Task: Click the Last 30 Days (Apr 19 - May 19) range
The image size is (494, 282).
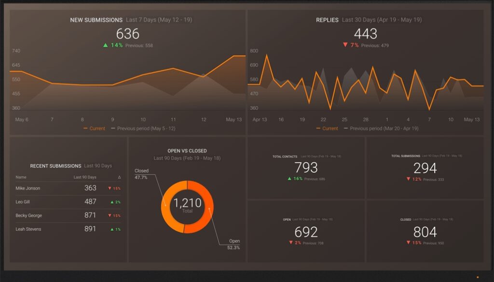Action: pyautogui.click(x=382, y=20)
